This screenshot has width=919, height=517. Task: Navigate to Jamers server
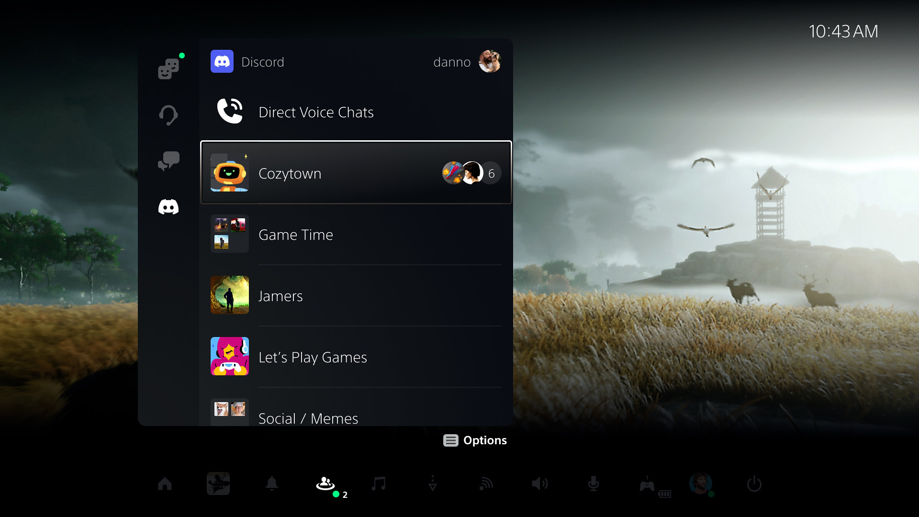coord(355,295)
